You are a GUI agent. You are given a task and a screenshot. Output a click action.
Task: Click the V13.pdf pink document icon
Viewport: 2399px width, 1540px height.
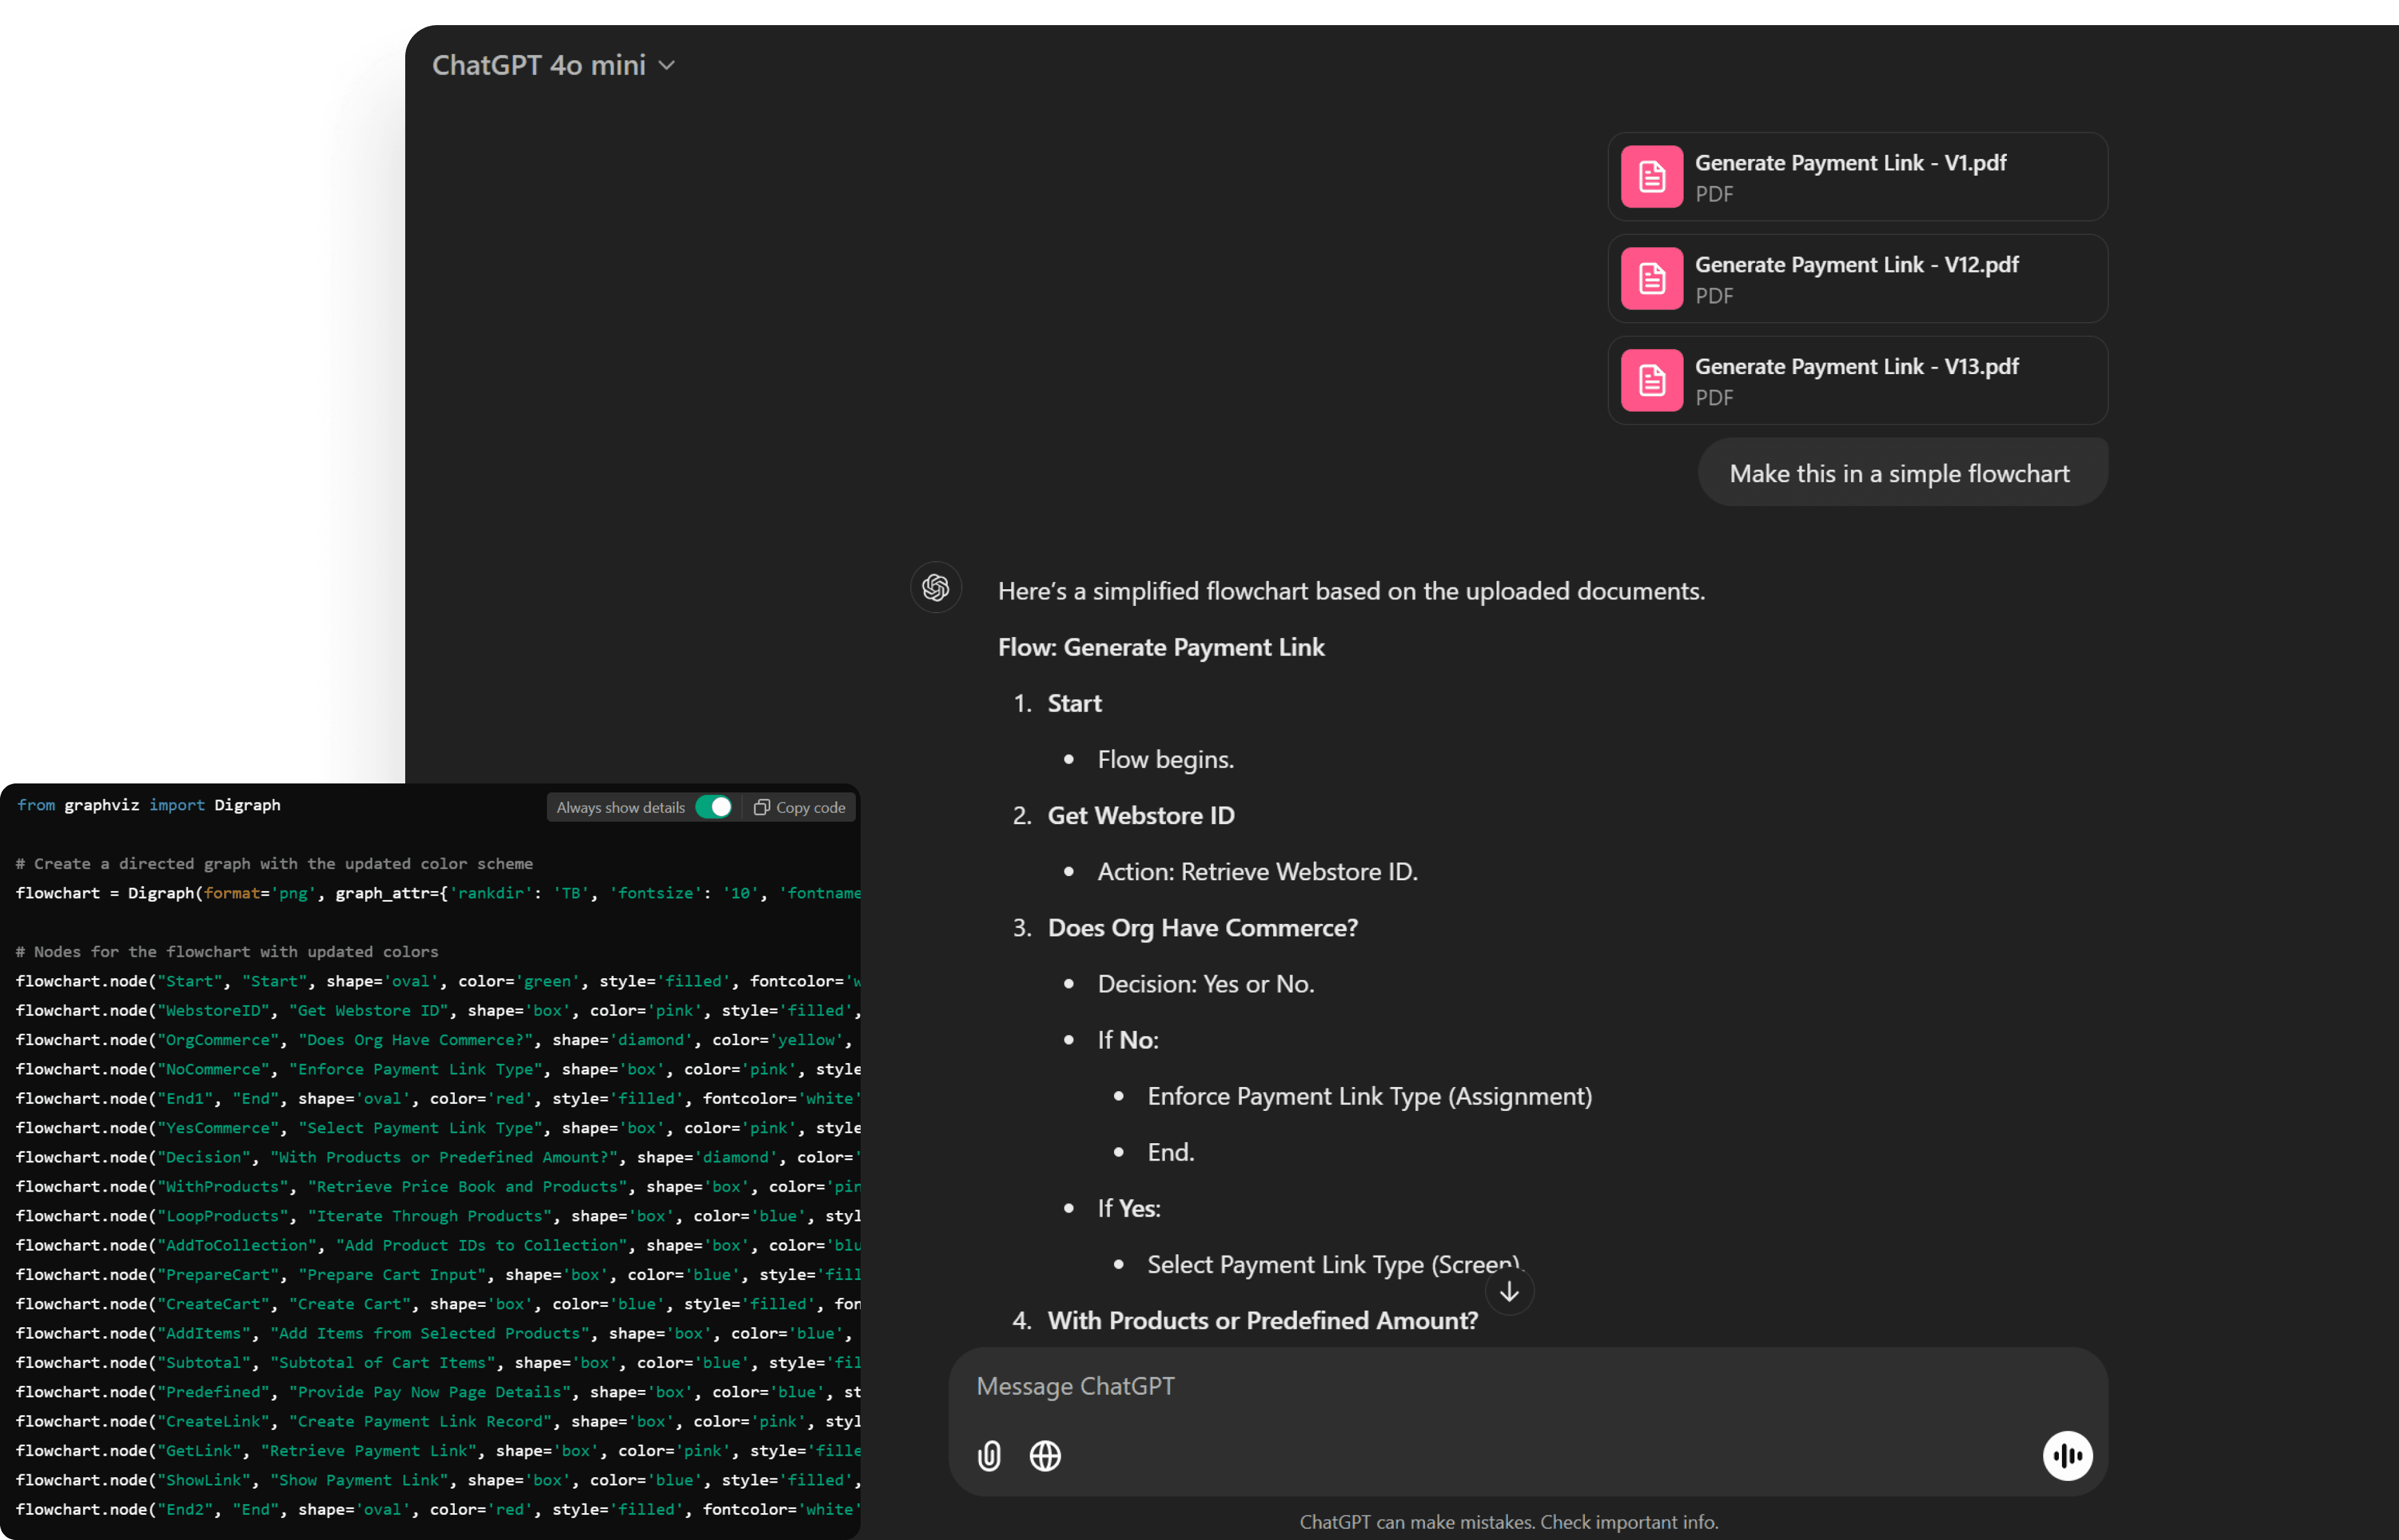1652,381
